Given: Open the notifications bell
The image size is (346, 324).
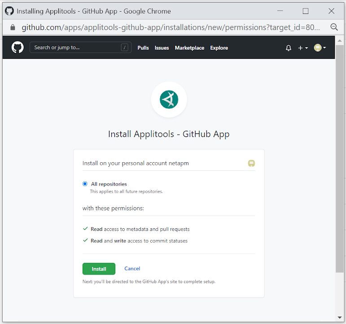Looking at the screenshot, I should click(x=289, y=48).
